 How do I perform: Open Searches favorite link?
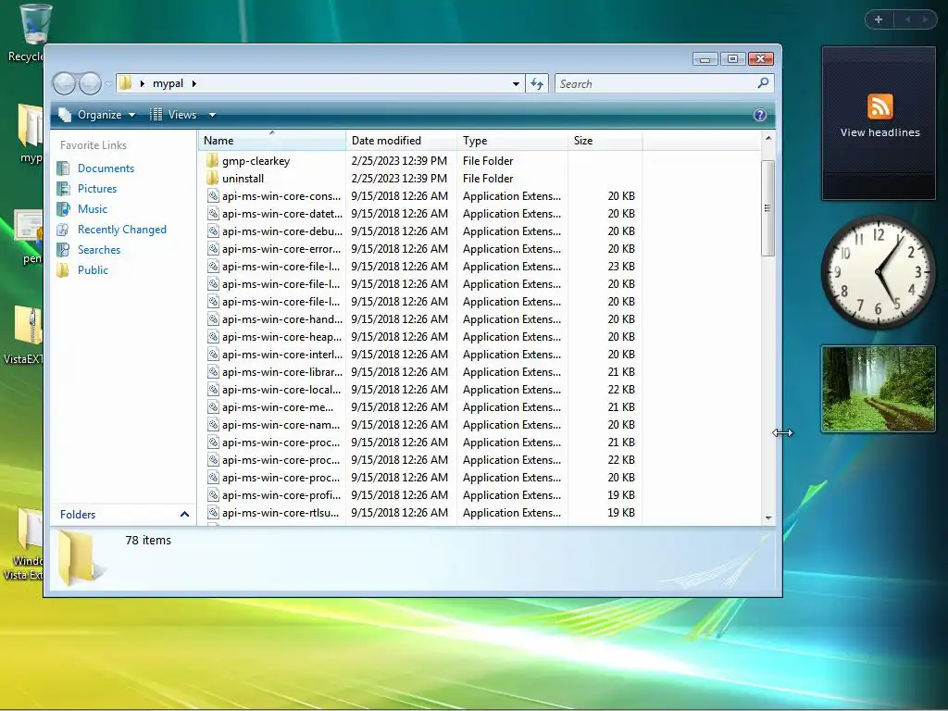98,250
